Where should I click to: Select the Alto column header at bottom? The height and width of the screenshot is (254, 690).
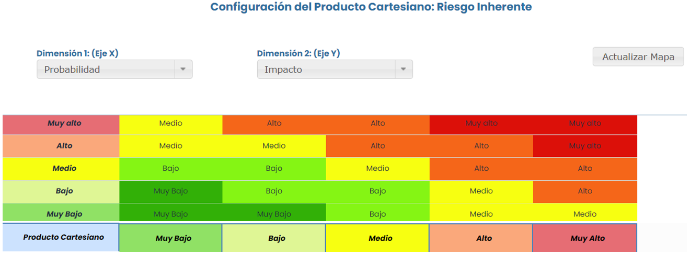tap(481, 238)
